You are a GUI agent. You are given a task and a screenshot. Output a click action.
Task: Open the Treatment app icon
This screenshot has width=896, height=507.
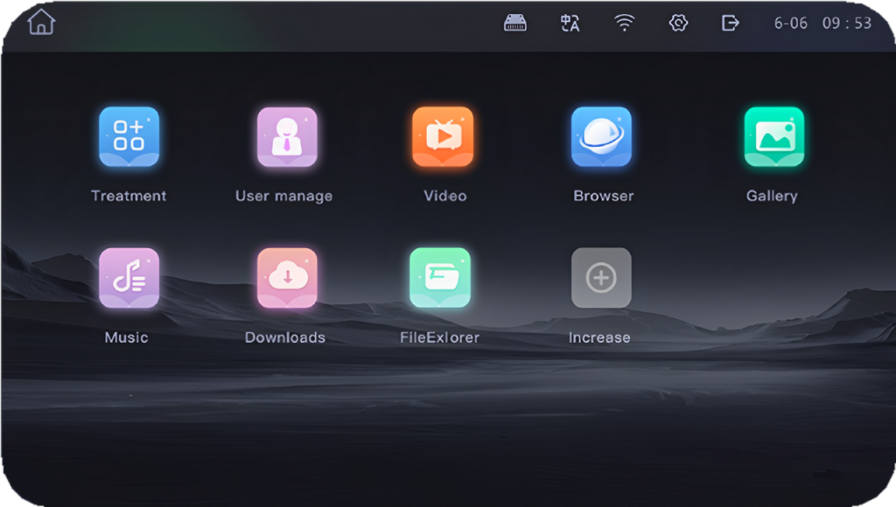click(x=129, y=137)
